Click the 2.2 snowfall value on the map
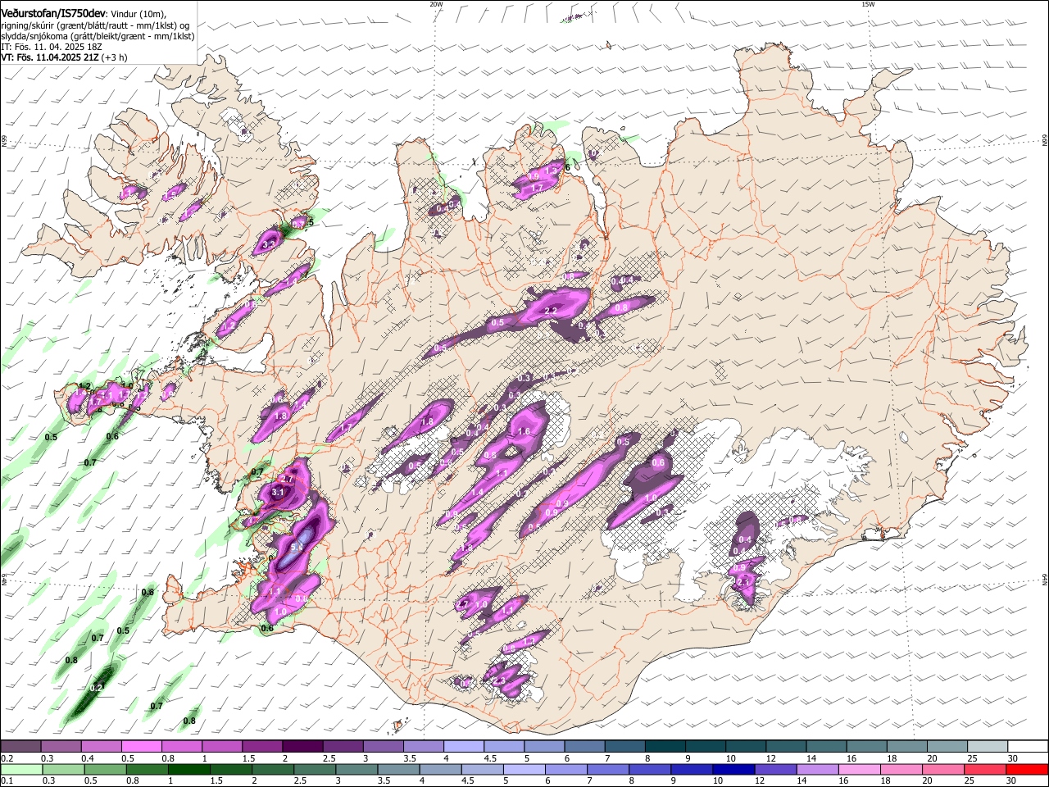 tap(551, 312)
